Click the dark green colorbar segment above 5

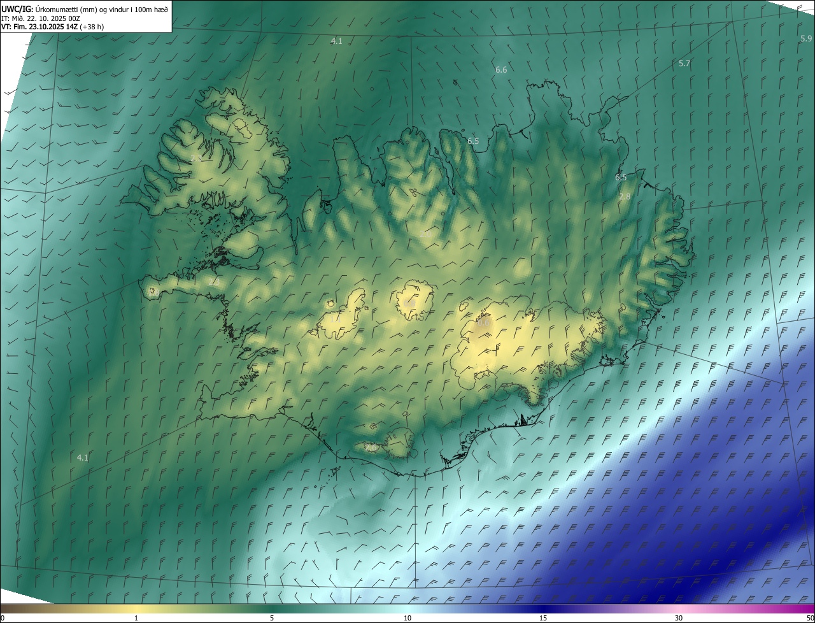click(x=272, y=608)
